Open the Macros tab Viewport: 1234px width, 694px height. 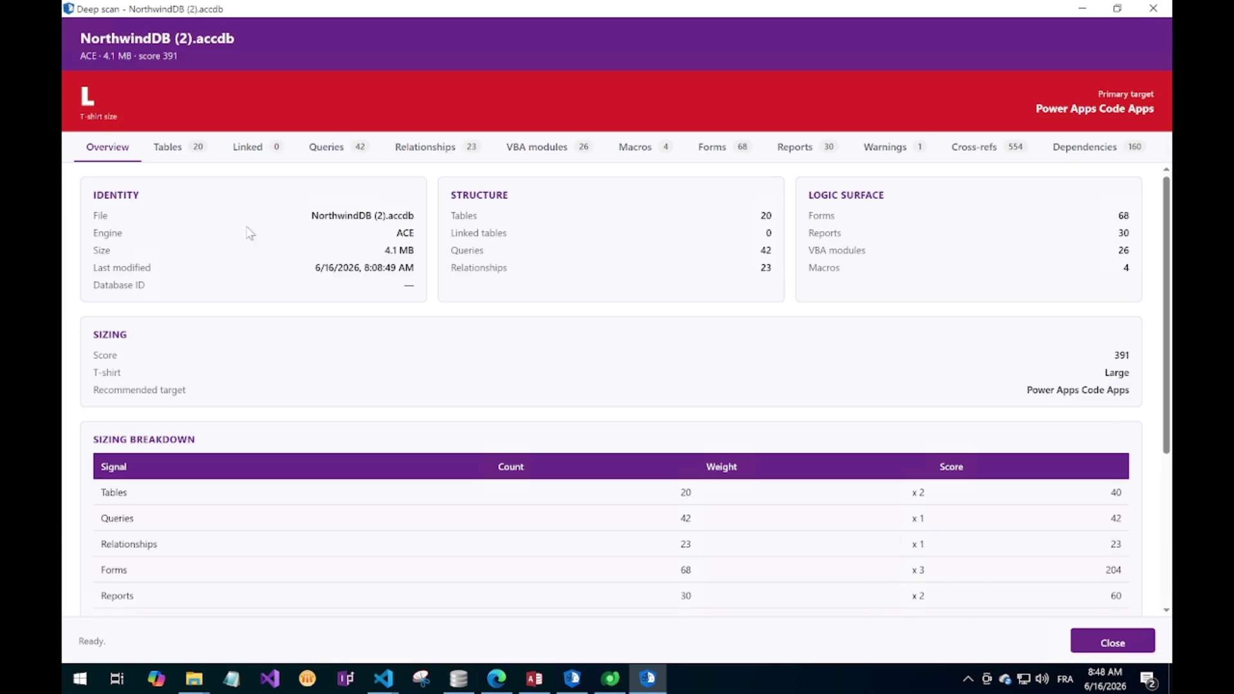click(645, 147)
